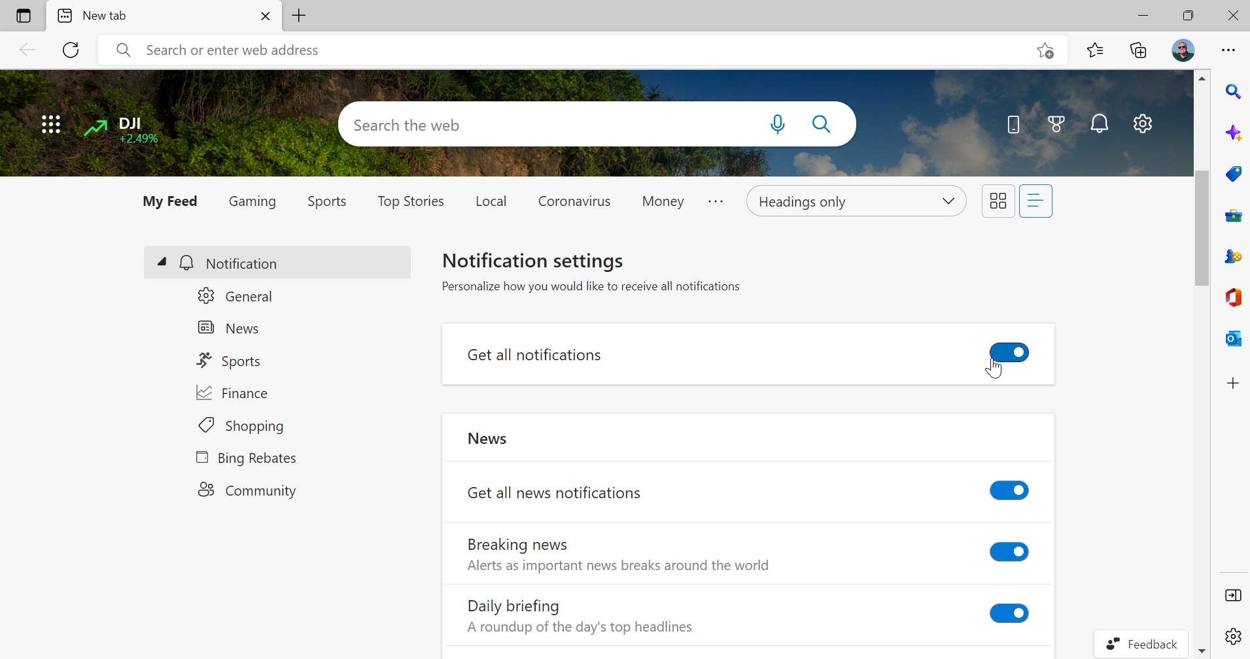The height and width of the screenshot is (659, 1250).
Task: Click the voice search microphone icon
Action: [x=778, y=124]
